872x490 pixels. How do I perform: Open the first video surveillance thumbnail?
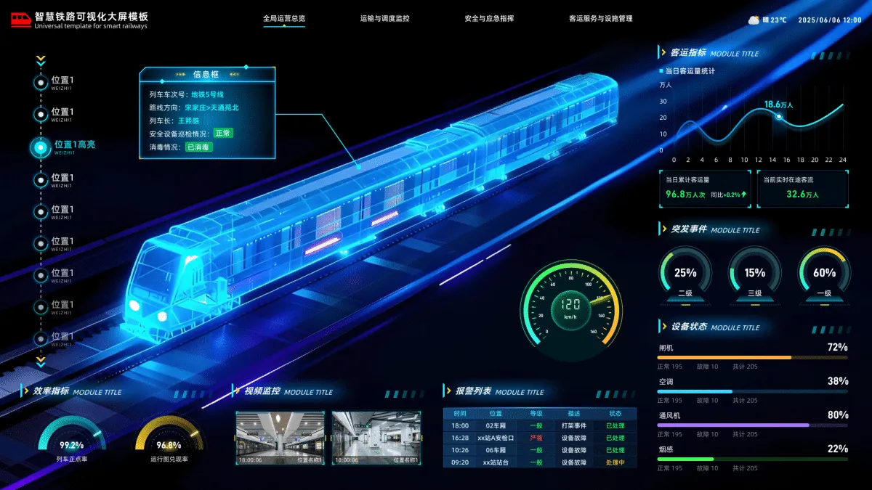click(x=280, y=438)
